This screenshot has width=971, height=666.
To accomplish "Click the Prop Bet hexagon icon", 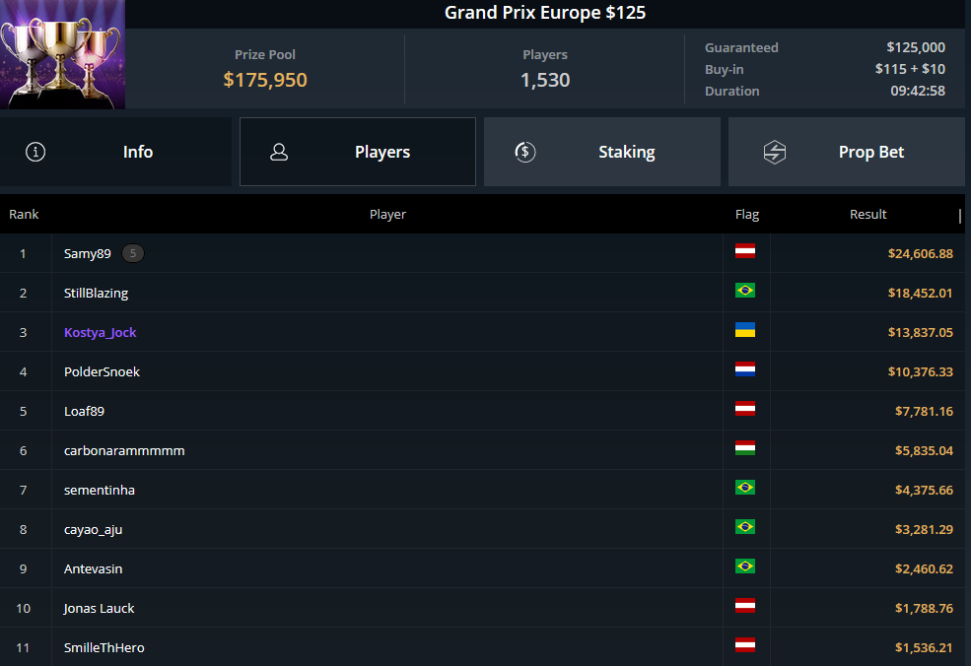I will 774,152.
